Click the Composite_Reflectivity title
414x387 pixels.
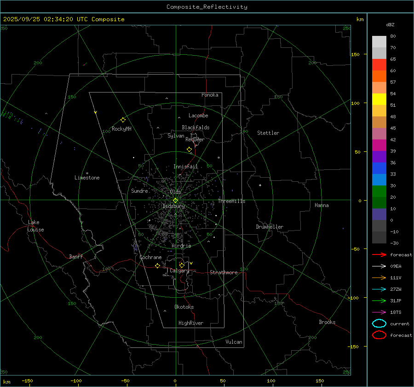[x=207, y=7]
